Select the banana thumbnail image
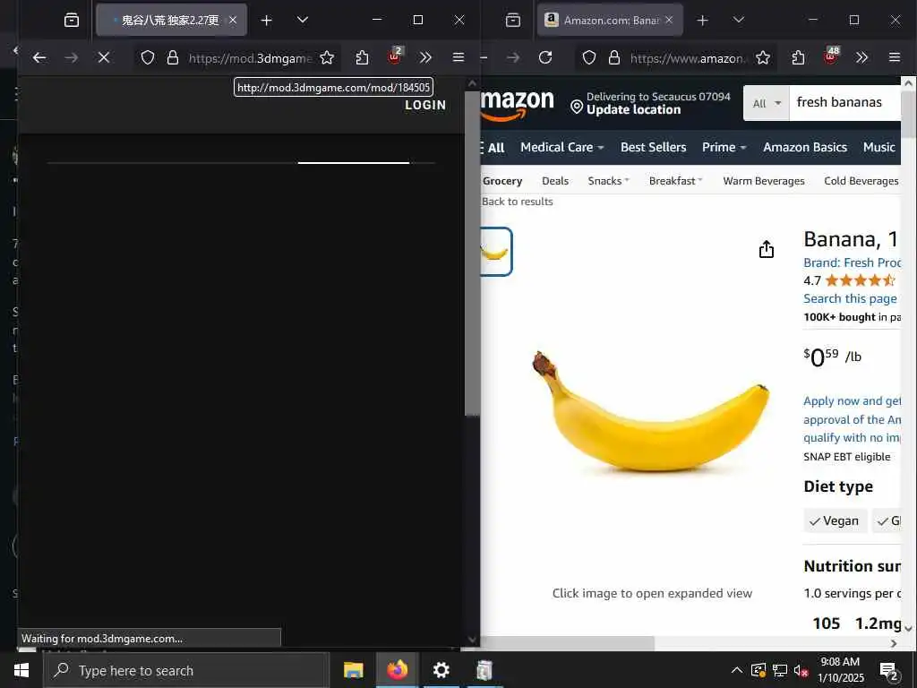917x688 pixels. click(496, 252)
